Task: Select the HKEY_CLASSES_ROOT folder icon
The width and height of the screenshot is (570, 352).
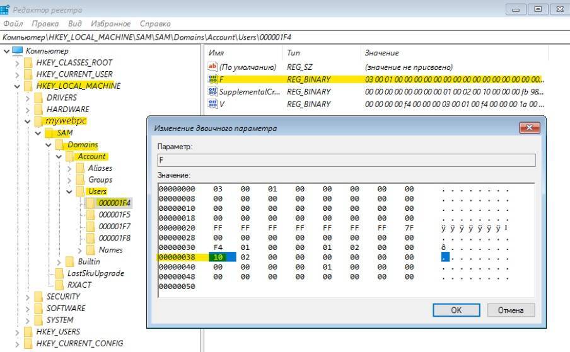Action: click(x=28, y=62)
